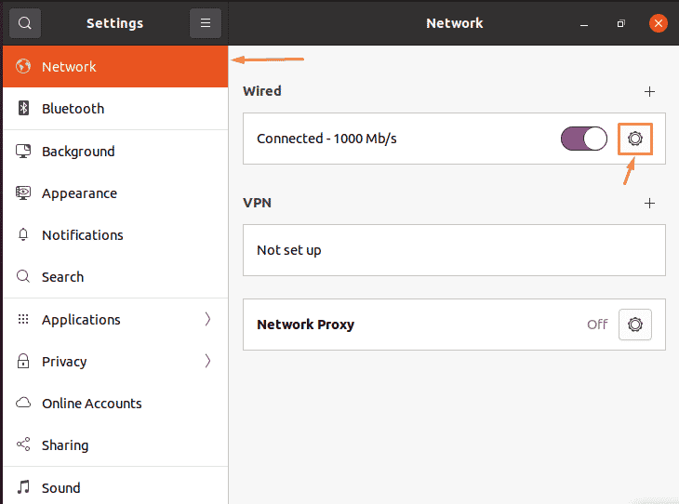Click the 'Network Proxy' label
The width and height of the screenshot is (679, 504).
click(x=305, y=325)
